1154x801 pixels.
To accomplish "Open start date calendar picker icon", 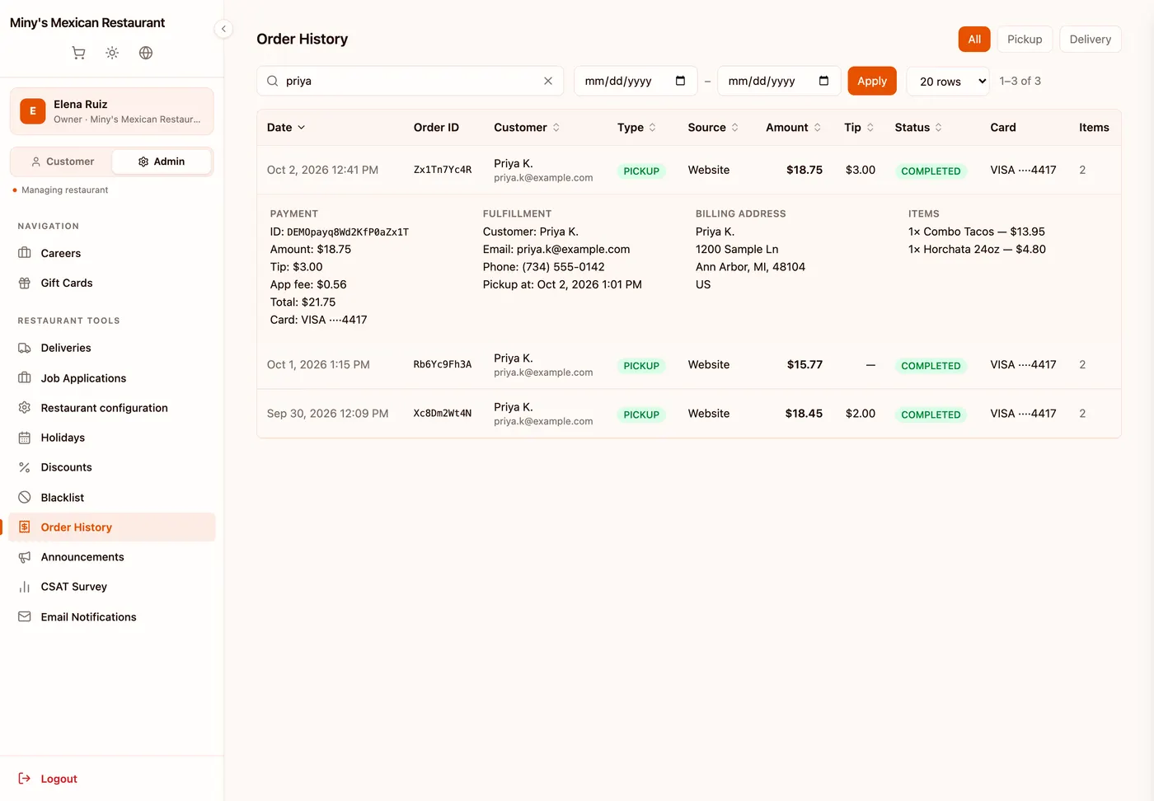I will coord(680,81).
